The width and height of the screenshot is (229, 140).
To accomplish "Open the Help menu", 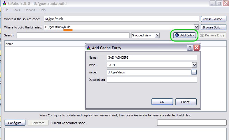I will pos(42,10).
